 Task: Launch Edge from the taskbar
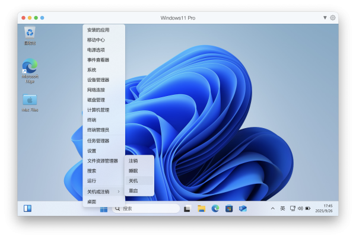(215, 209)
